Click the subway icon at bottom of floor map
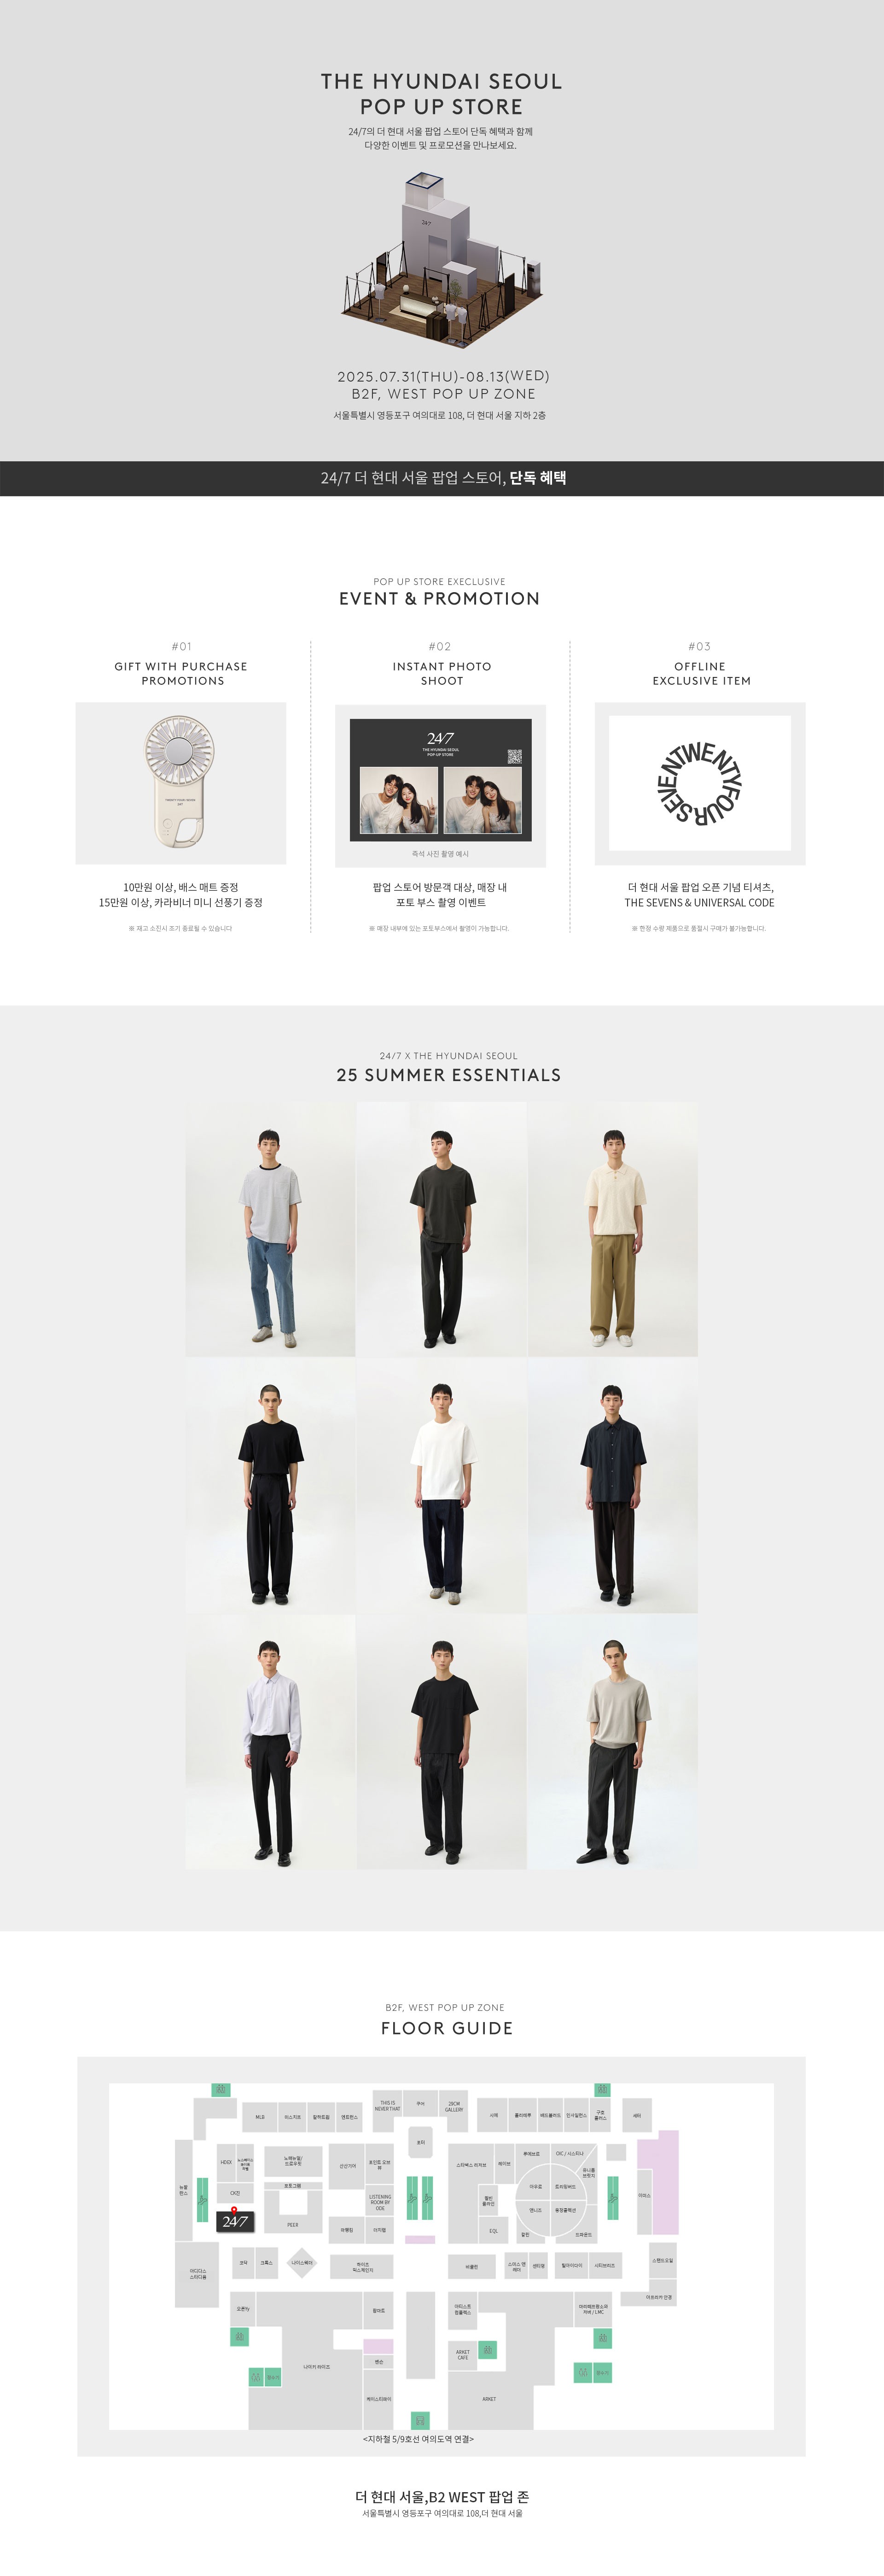 pyautogui.click(x=420, y=2421)
